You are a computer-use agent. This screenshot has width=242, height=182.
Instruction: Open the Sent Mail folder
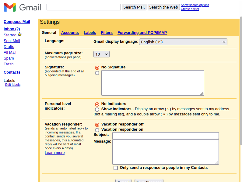point(12,41)
